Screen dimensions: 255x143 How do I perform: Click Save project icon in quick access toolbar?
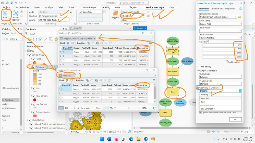point(12,3)
